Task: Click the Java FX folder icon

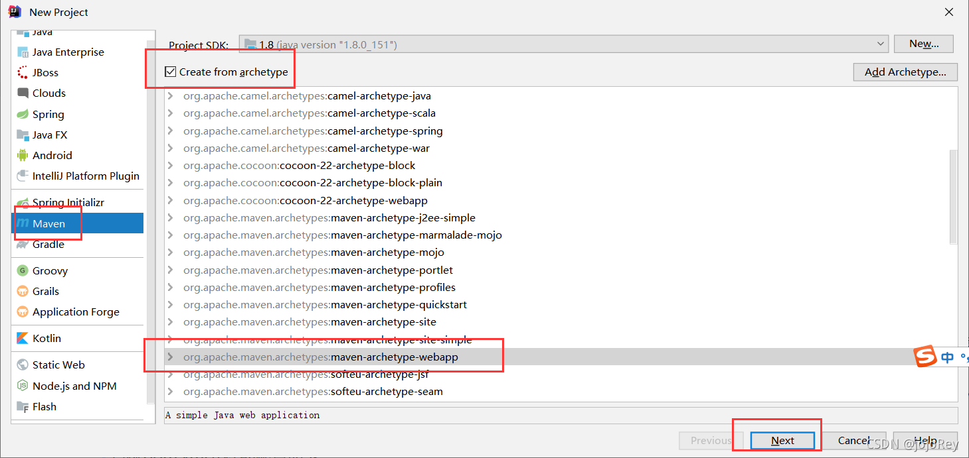Action: coord(23,135)
